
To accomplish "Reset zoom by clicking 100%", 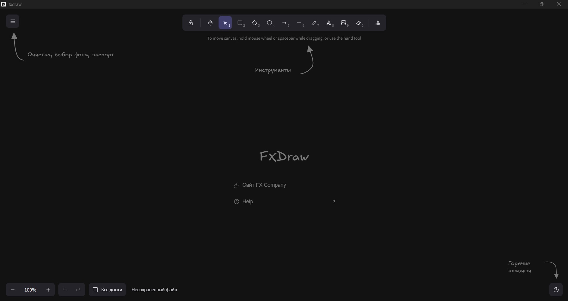I will (31, 290).
